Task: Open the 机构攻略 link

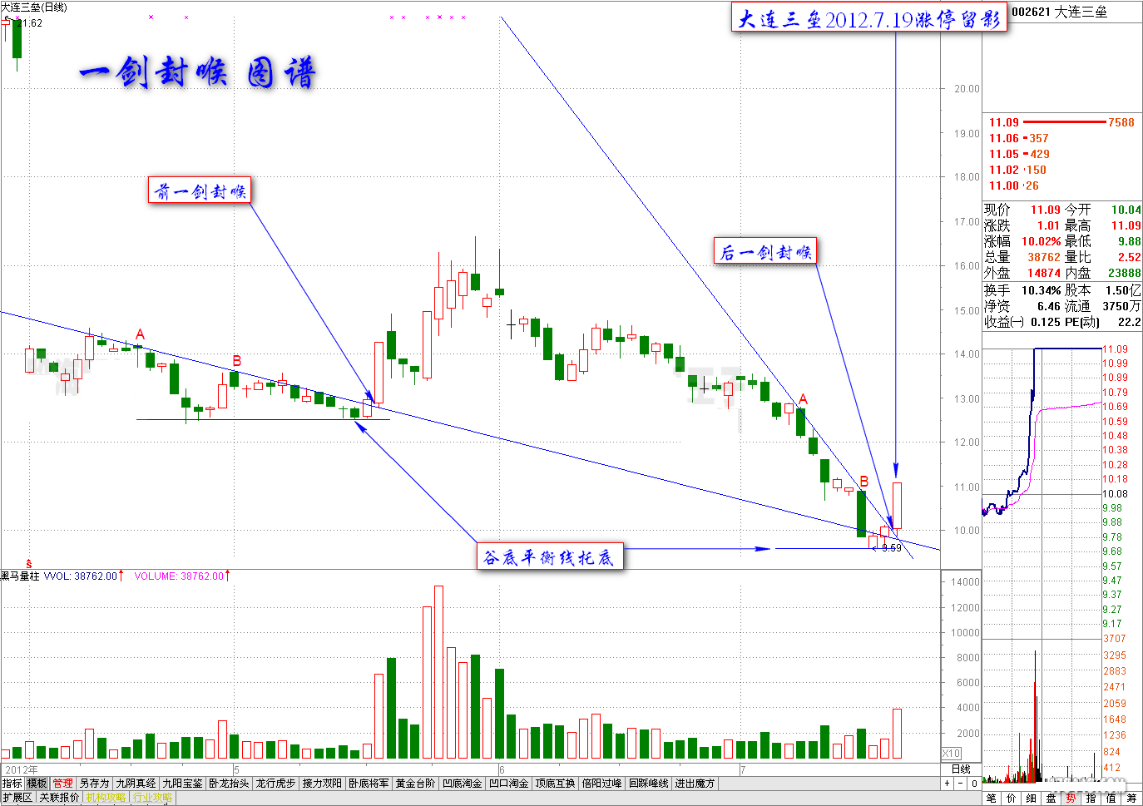Action: coord(106,798)
